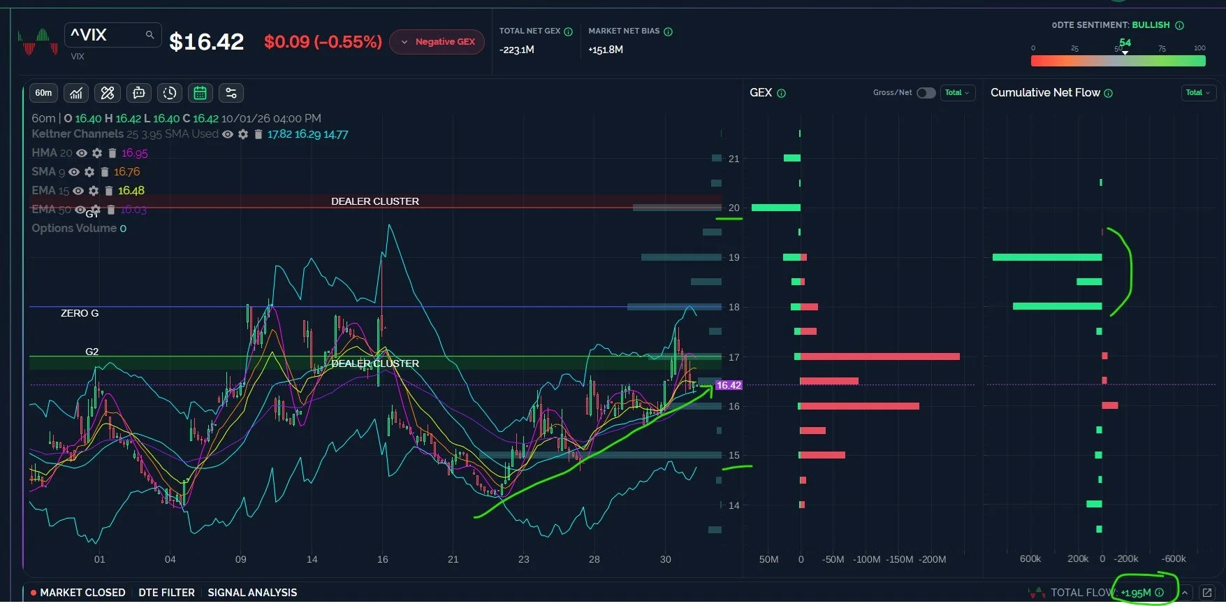Screen dimensions: 1226x606
Task: Hide the Keltner Channels indicator
Action: pyautogui.click(x=228, y=134)
